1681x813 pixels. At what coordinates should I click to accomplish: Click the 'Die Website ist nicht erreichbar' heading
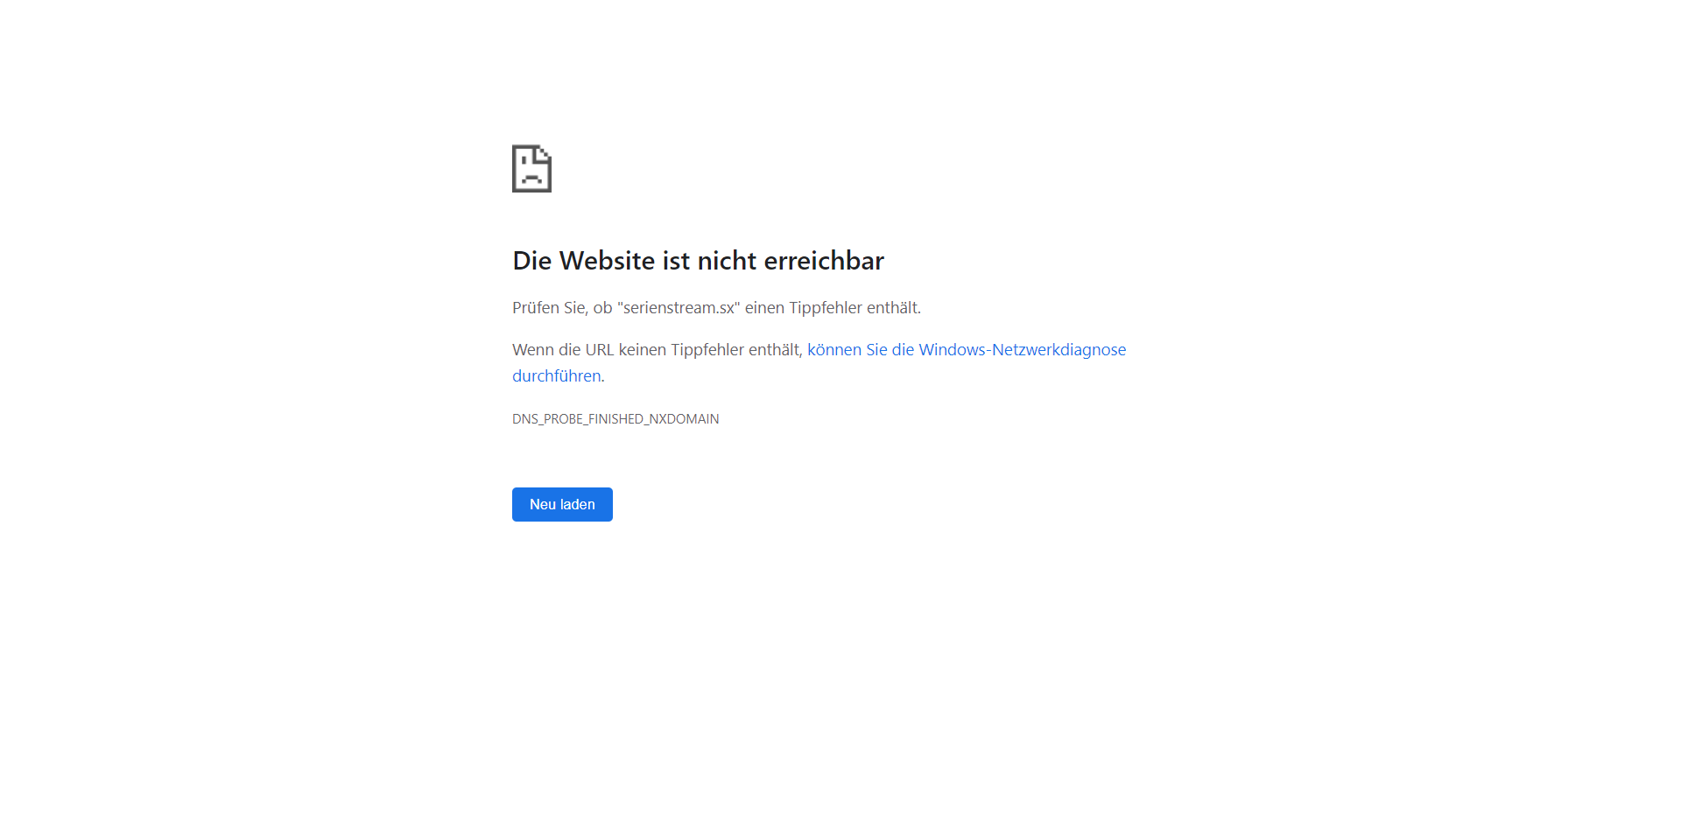point(698,261)
